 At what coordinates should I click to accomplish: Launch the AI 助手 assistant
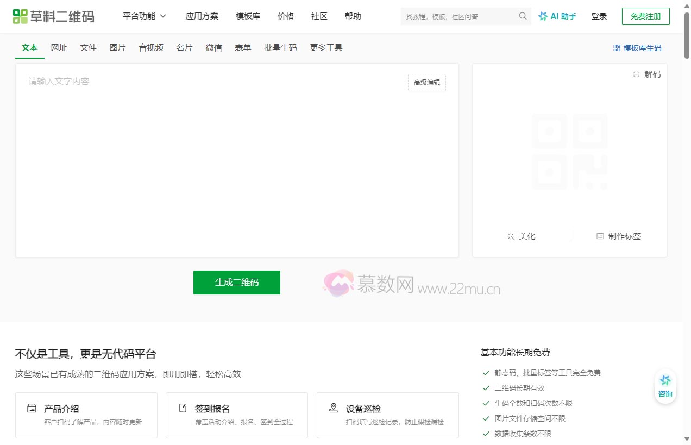[x=557, y=16]
